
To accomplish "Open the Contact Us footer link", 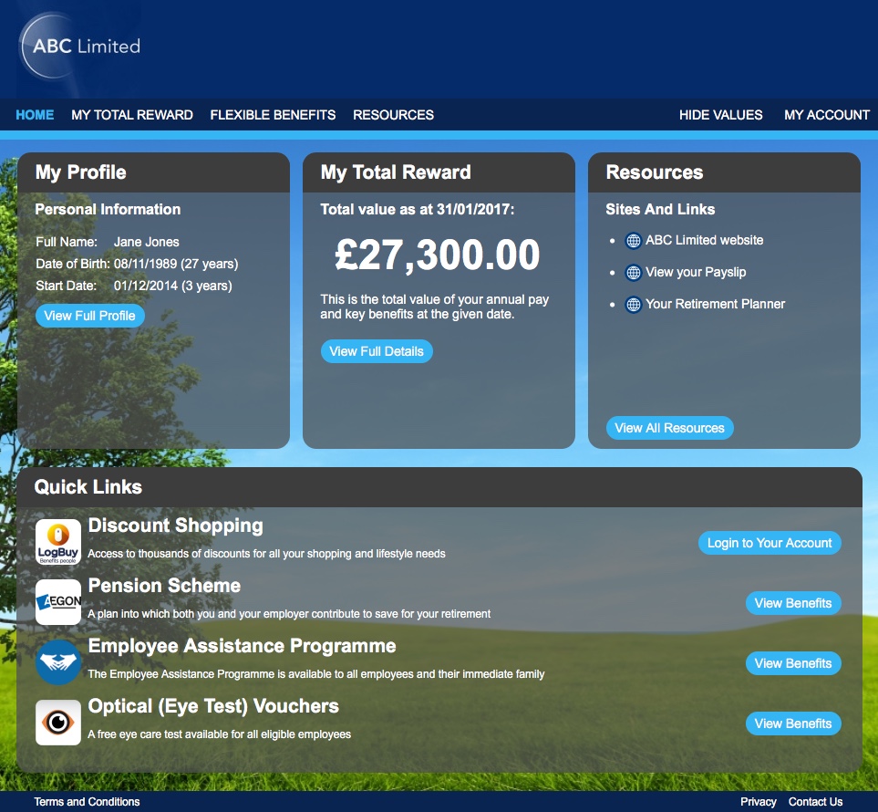I will coord(815,802).
